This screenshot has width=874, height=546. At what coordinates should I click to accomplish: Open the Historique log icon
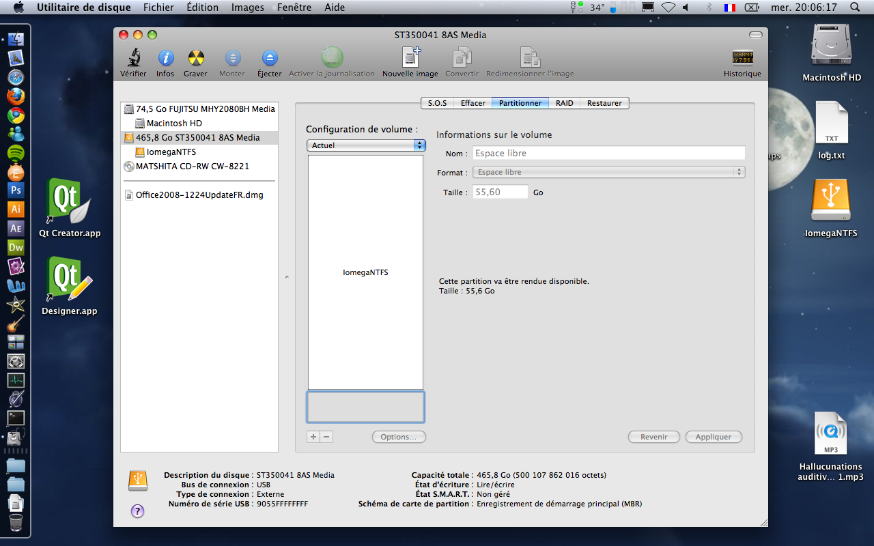(743, 57)
